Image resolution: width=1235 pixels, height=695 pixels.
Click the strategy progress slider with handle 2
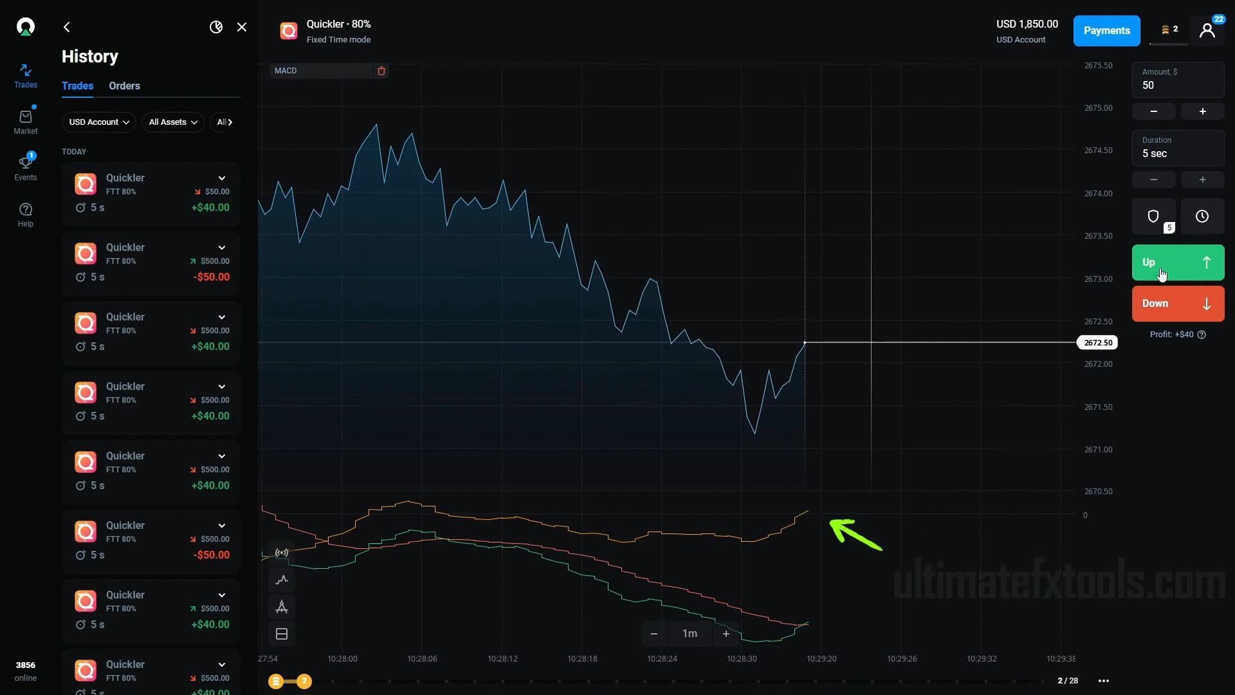point(304,681)
